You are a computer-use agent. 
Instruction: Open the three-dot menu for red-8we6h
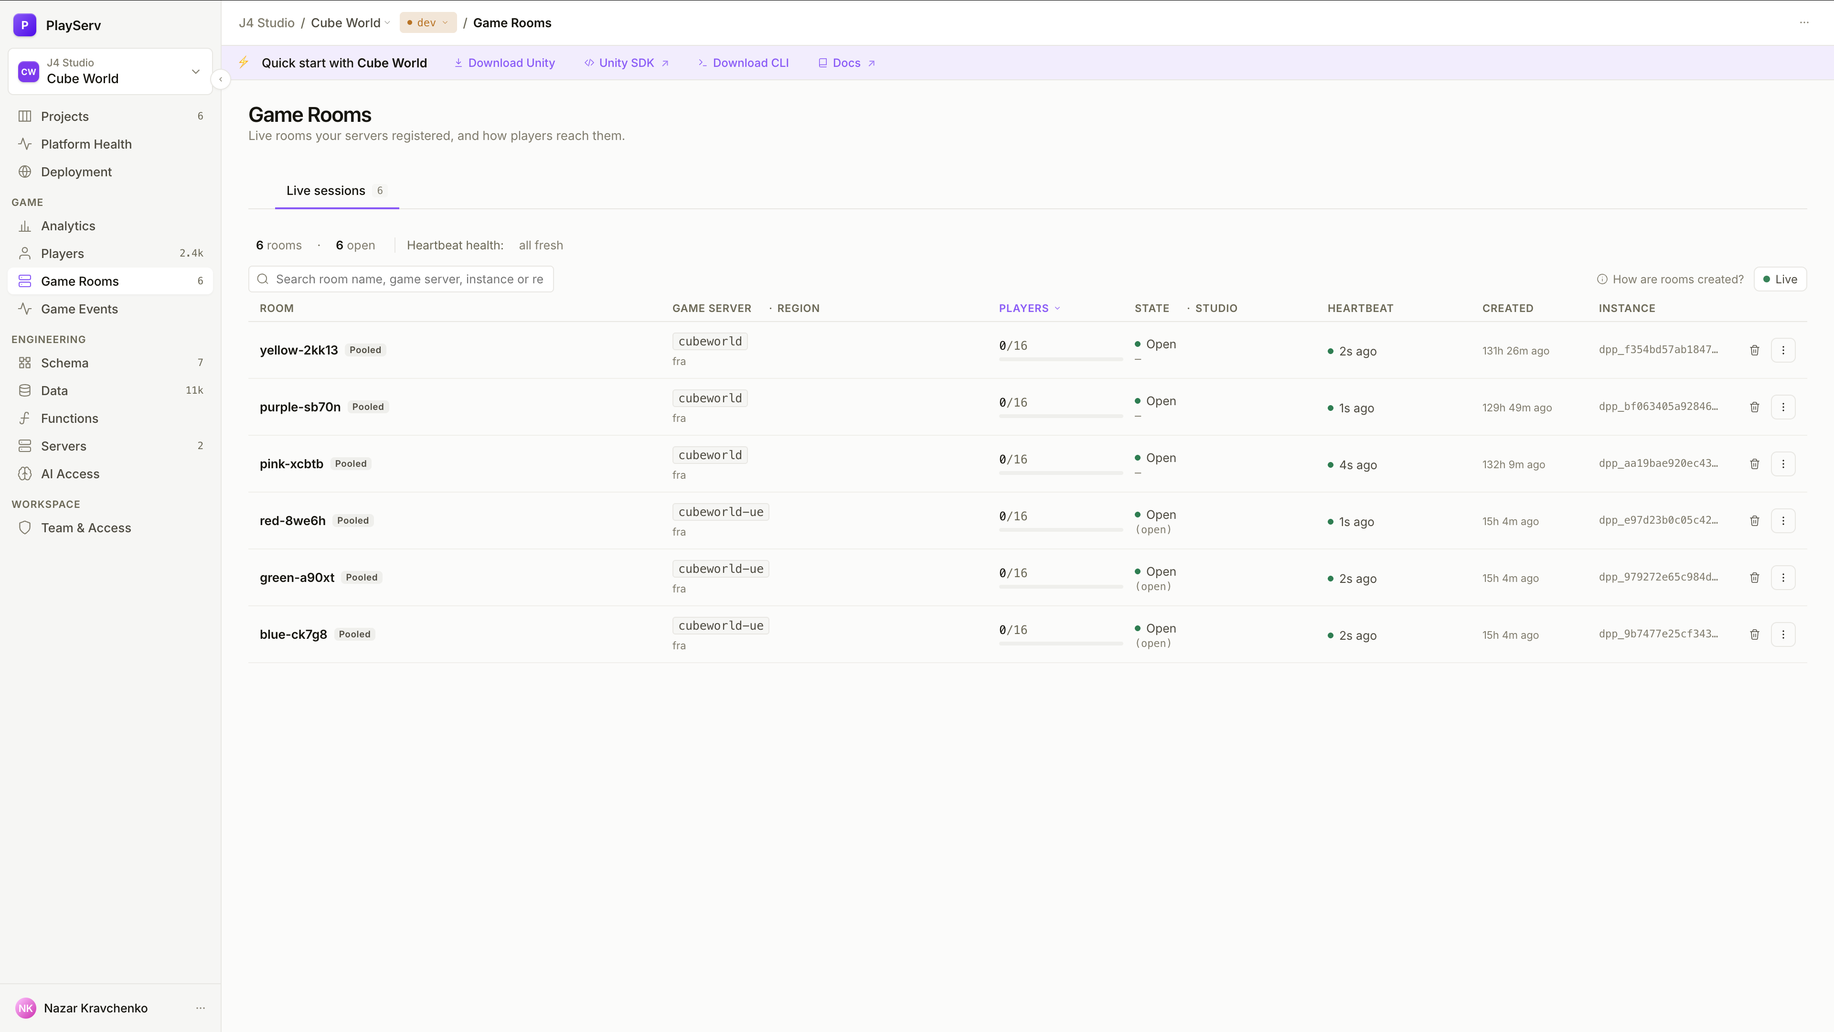coord(1783,521)
